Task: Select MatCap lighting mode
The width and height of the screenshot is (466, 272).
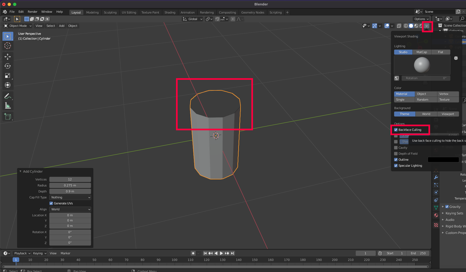Action: tap(422, 52)
